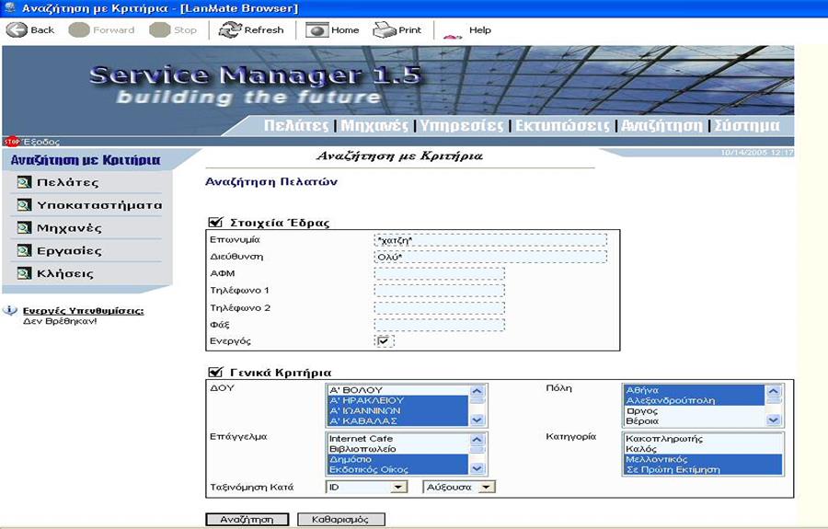
Task: Open the Πελάτες top menu
Action: coord(296,126)
